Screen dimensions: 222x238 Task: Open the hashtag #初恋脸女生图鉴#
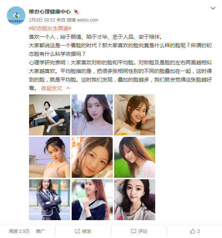pos(50,28)
